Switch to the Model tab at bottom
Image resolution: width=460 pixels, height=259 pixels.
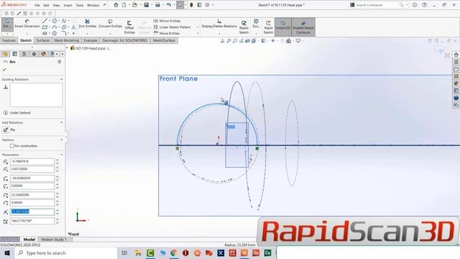click(x=29, y=240)
